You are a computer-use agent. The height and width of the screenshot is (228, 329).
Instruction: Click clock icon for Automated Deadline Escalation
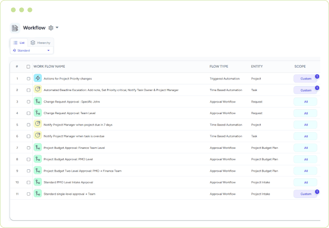point(38,89)
